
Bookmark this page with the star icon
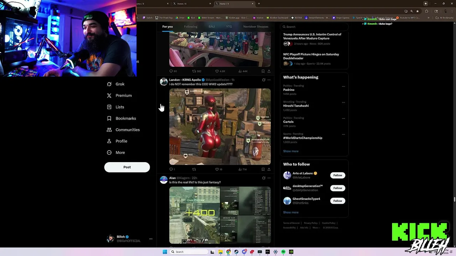(418, 11)
